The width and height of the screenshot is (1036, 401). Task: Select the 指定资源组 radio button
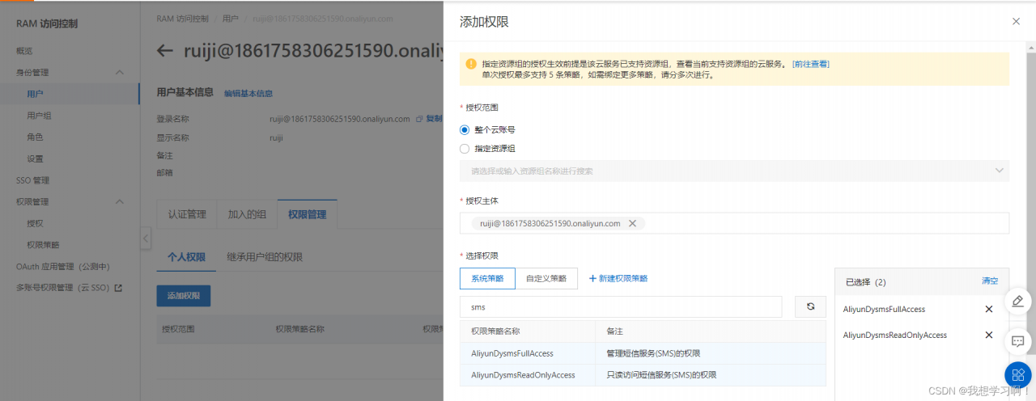465,149
